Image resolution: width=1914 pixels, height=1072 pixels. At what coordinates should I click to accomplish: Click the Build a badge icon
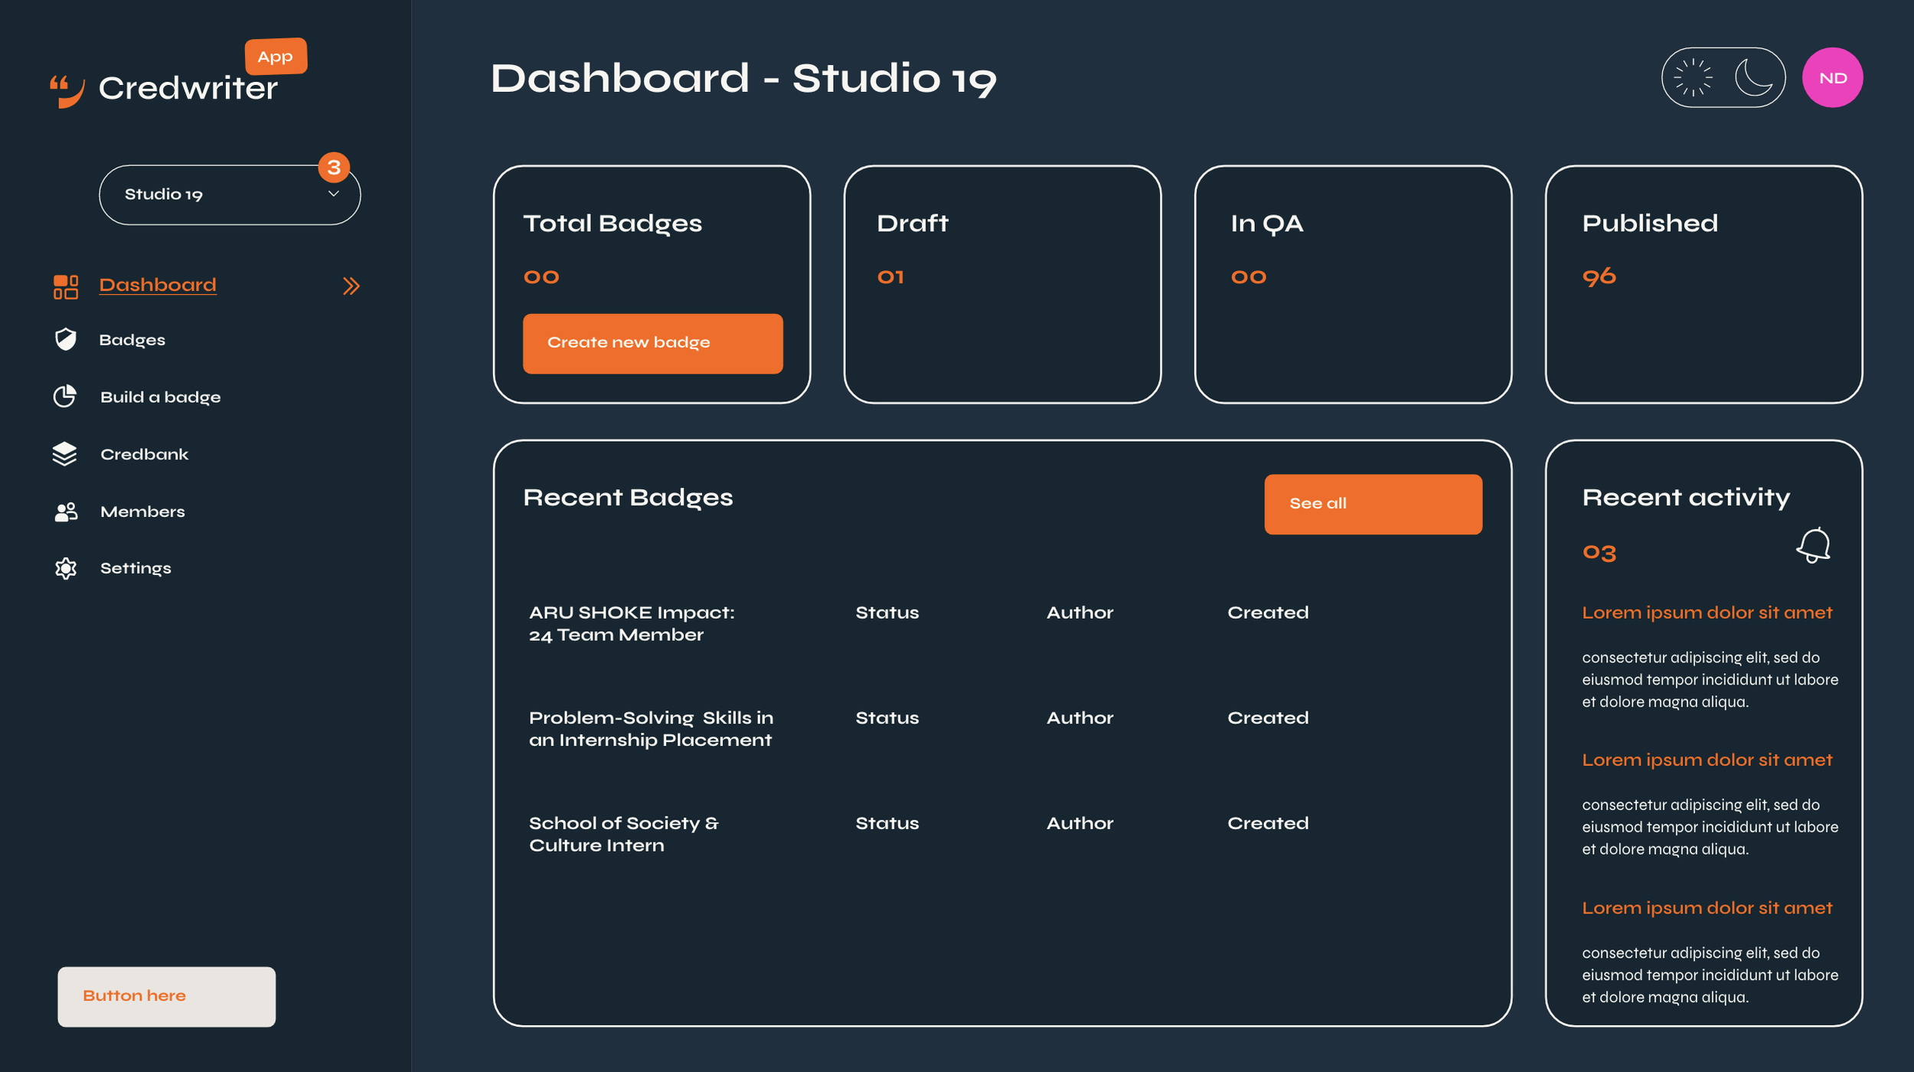coord(65,397)
